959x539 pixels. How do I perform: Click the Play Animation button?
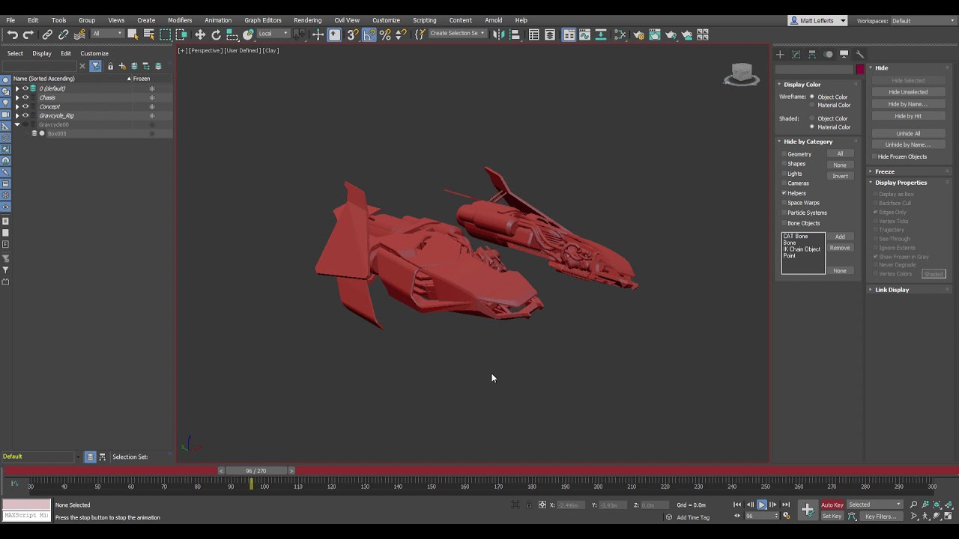[761, 505]
